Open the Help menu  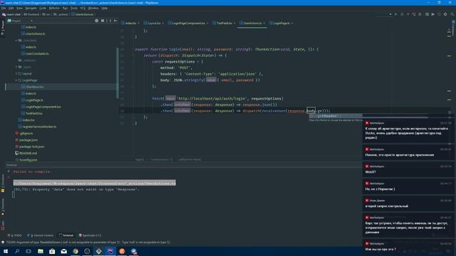click(x=105, y=8)
